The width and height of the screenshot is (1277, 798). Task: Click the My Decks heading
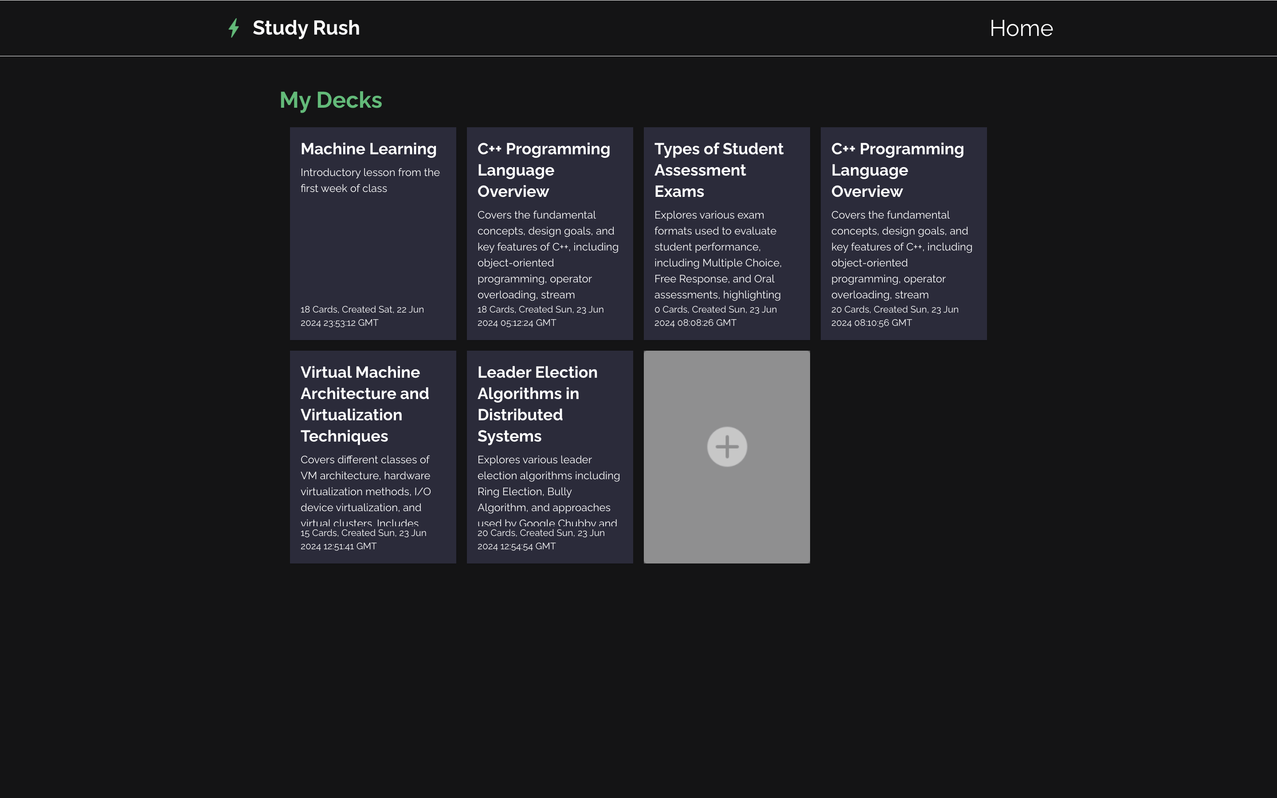[331, 100]
